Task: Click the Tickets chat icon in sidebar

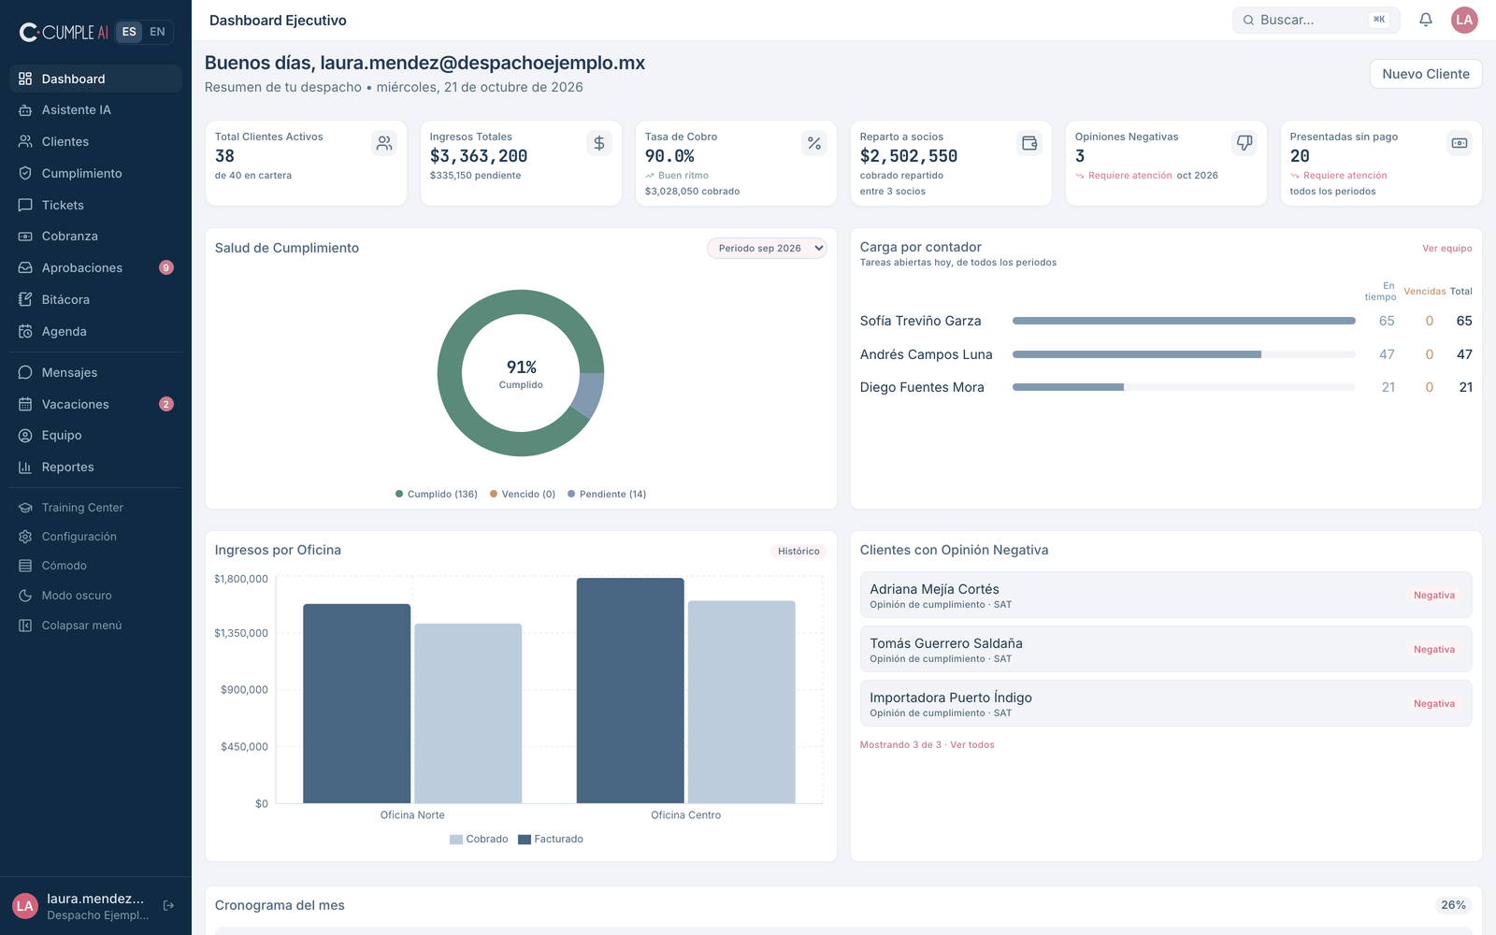Action: [x=25, y=205]
